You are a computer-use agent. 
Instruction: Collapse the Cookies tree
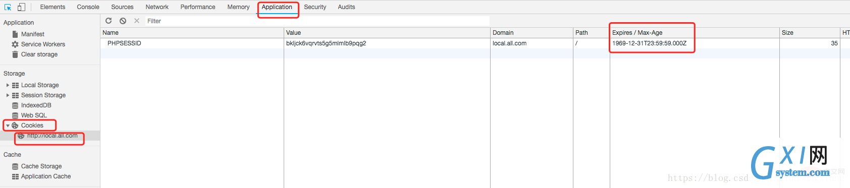click(x=8, y=126)
